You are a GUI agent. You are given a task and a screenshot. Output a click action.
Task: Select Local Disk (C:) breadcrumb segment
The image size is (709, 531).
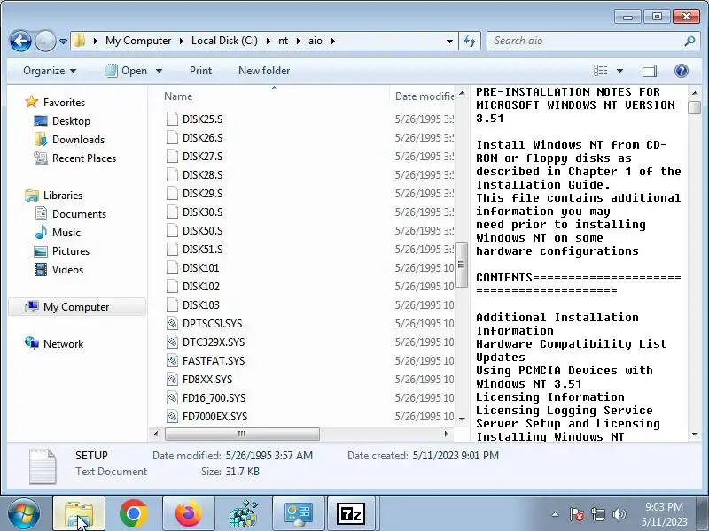point(224,41)
